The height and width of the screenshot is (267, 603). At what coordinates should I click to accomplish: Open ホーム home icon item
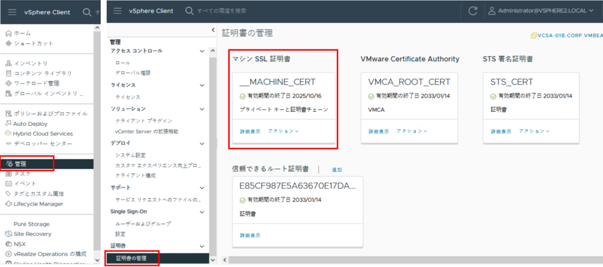[18, 34]
